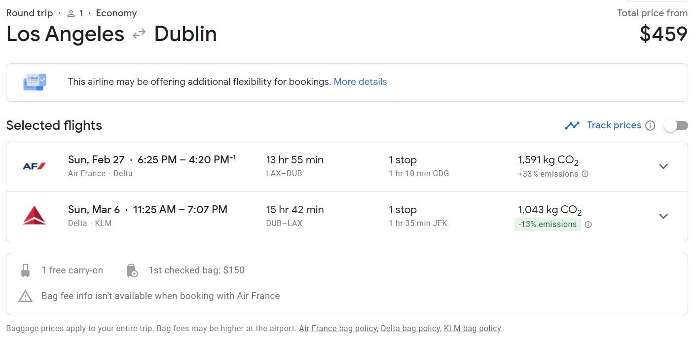Screen dimensions: 696x341
Task: Click the info icon next to -13% emissions
Action: coord(588,225)
